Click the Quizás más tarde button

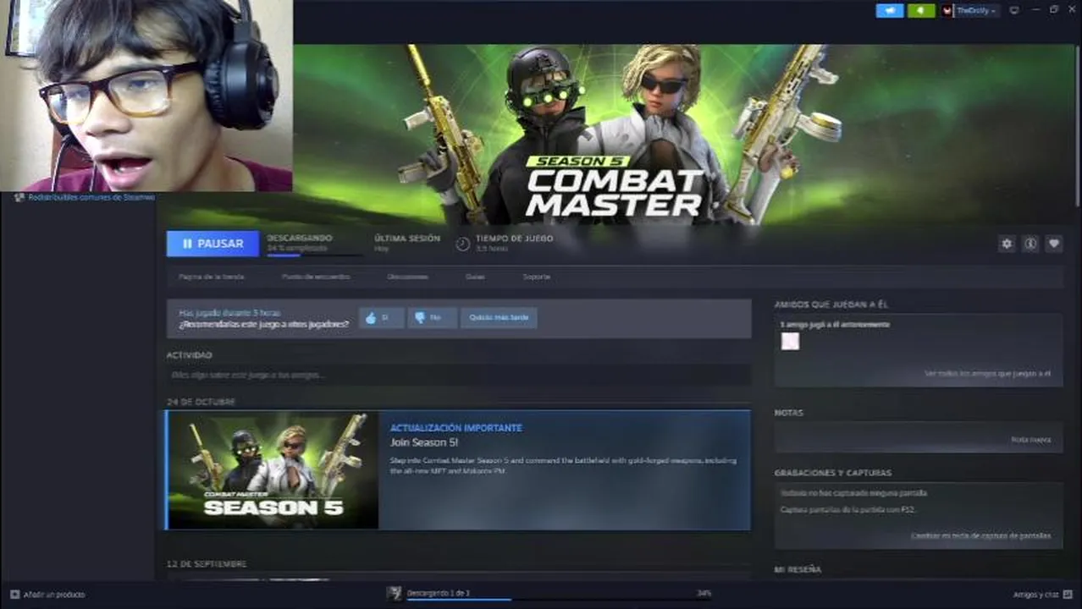499,318
